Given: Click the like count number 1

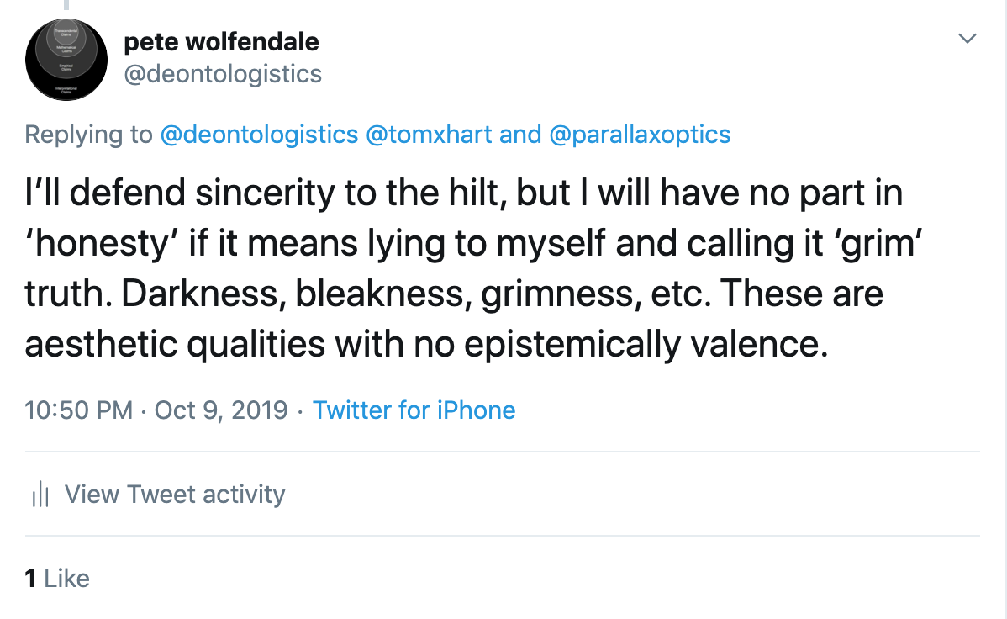Looking at the screenshot, I should [x=31, y=579].
